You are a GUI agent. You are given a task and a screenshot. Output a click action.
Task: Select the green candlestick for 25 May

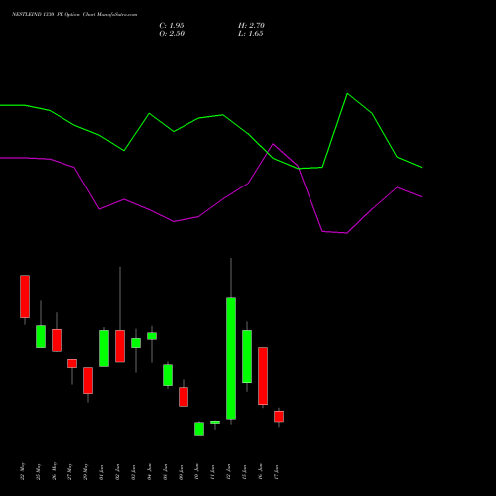tap(41, 336)
